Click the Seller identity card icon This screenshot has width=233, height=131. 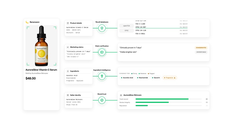pos(68,95)
